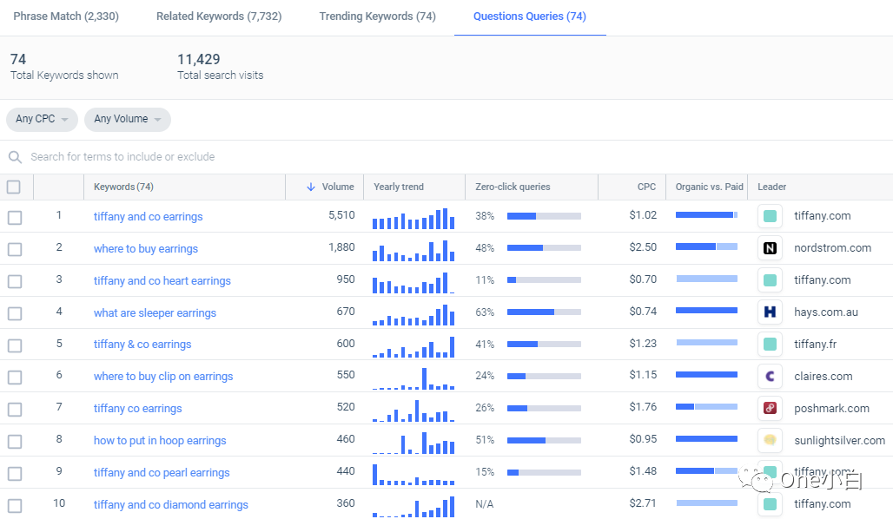Select the hays.com.au site icon
The height and width of the screenshot is (519, 893).
click(x=770, y=312)
